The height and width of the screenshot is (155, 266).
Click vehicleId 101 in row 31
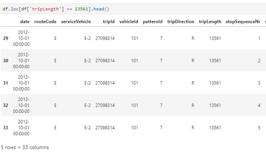[x=135, y=83]
